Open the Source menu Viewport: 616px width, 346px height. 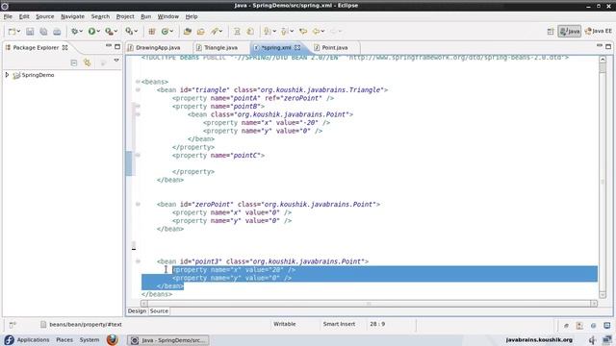(45, 16)
